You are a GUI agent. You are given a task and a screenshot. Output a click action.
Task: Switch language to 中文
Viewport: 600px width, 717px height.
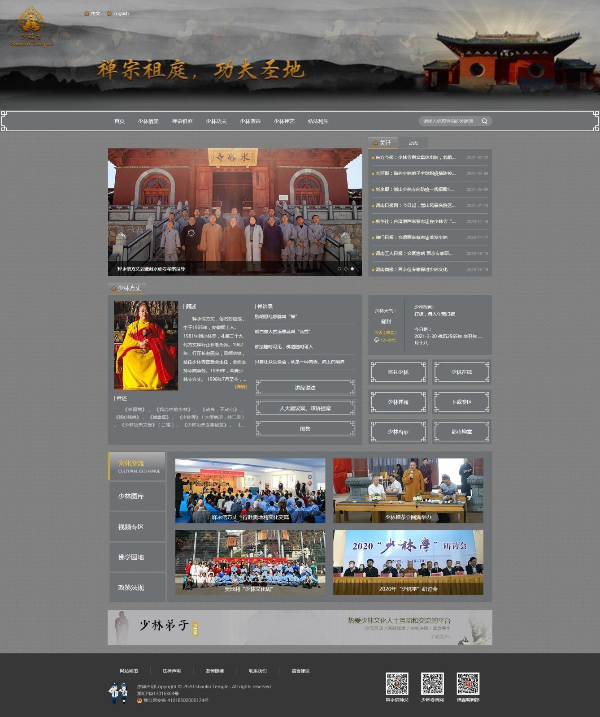tap(92, 13)
